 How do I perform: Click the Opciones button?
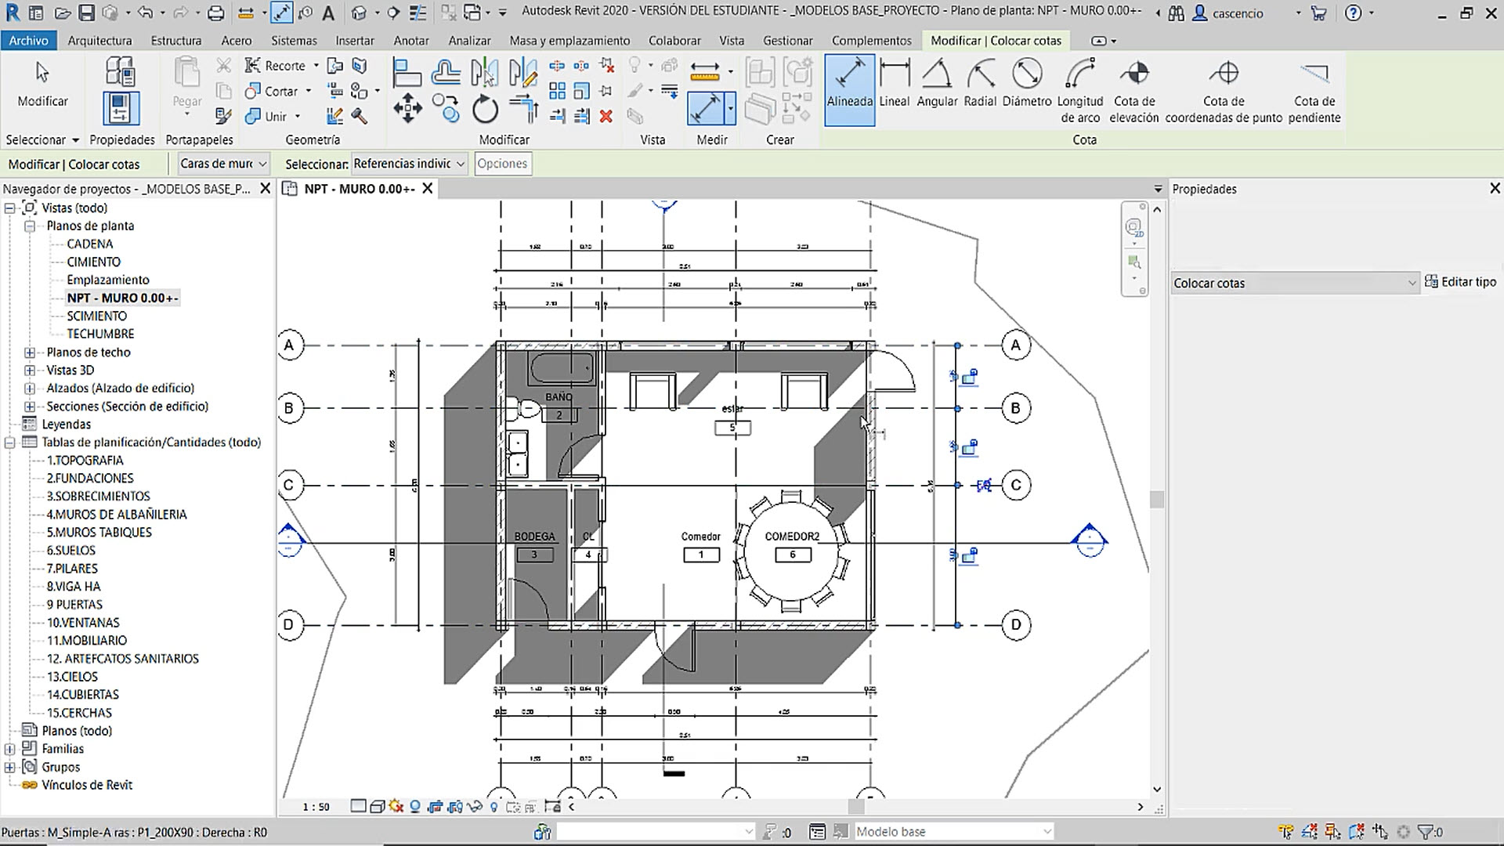click(502, 164)
